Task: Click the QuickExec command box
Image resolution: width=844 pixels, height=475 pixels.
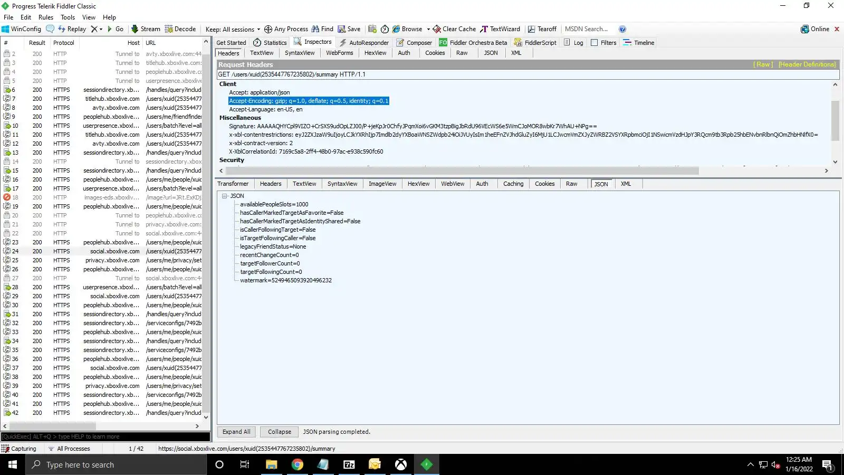Action: [x=105, y=436]
